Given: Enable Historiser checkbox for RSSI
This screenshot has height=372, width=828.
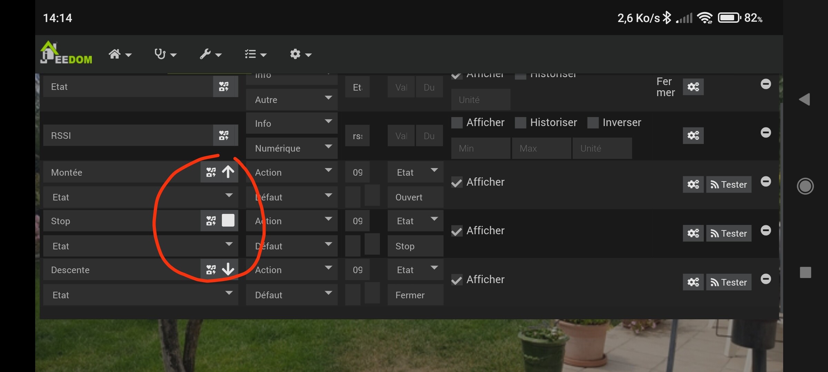Looking at the screenshot, I should click(x=520, y=123).
